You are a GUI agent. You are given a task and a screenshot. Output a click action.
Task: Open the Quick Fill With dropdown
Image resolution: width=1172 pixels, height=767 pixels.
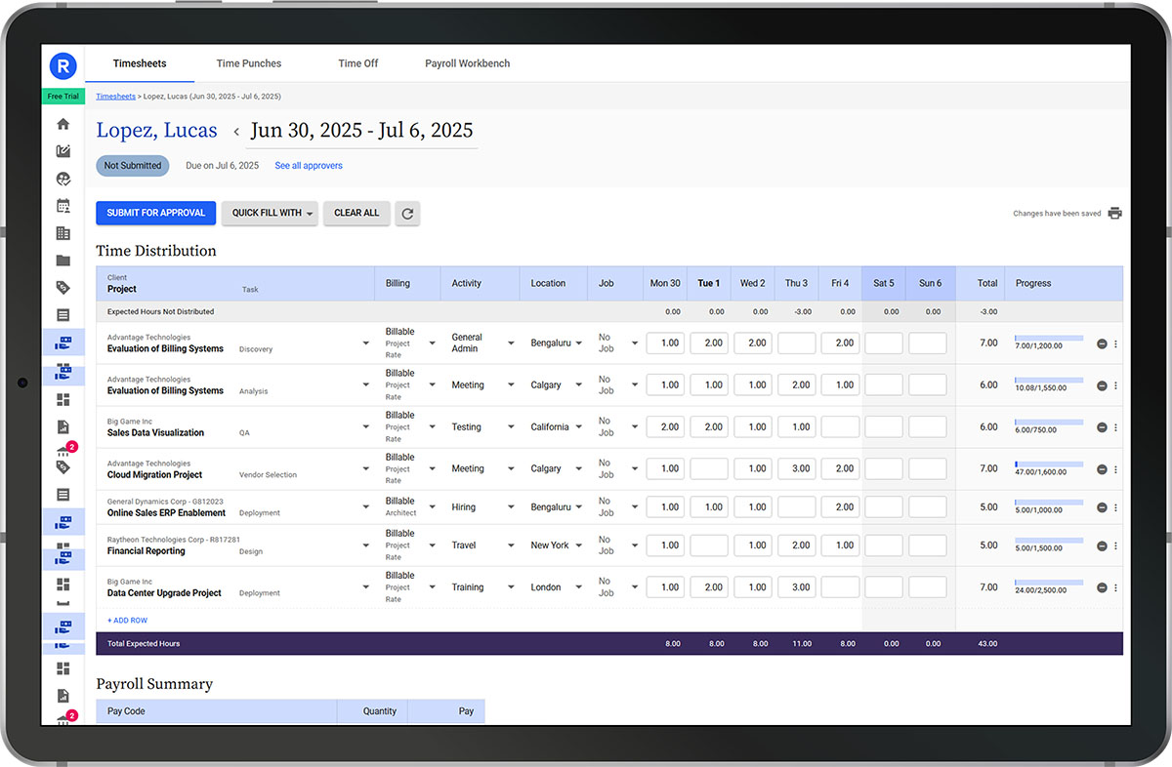click(270, 213)
